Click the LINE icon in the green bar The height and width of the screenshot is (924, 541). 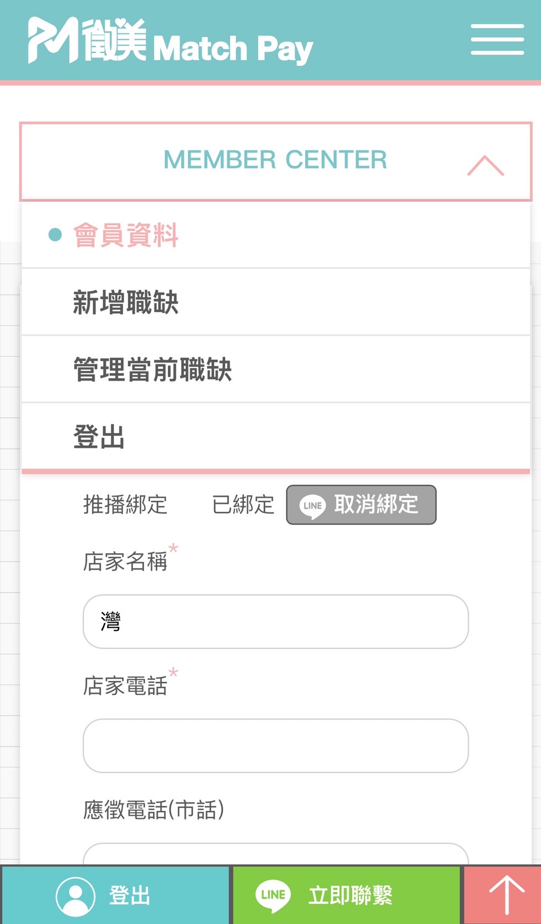pos(273,895)
